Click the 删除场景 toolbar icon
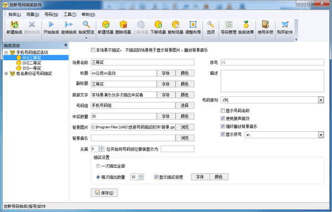This screenshot has height=212, width=332. 123,24
